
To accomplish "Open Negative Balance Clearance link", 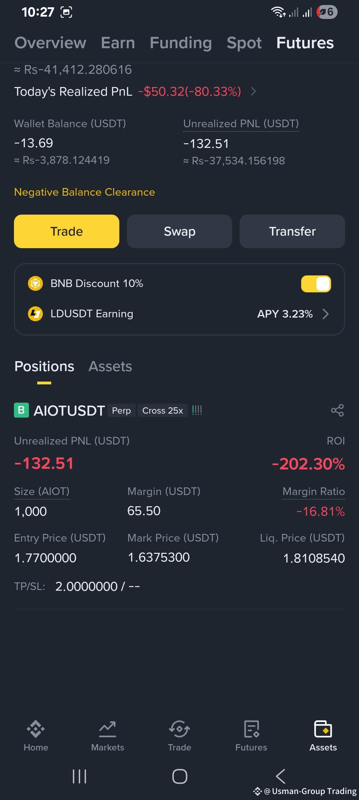I will [x=84, y=192].
